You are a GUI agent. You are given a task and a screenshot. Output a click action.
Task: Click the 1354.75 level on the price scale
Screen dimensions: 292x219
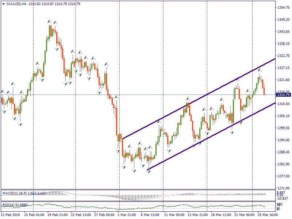point(283,7)
